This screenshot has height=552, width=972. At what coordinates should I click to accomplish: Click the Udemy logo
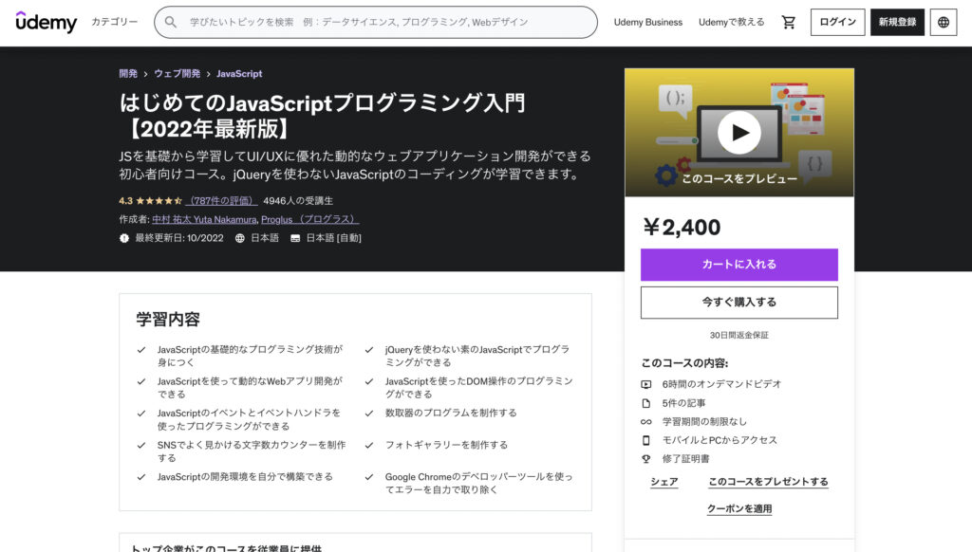46,23
